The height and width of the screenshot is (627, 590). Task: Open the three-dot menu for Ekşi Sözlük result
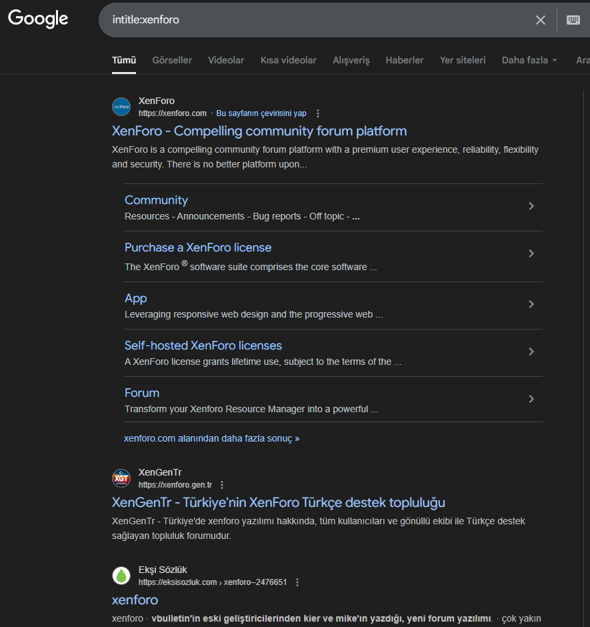[x=297, y=582]
